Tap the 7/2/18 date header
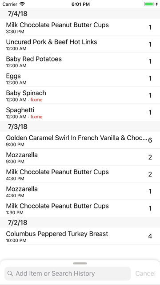The width and height of the screenshot is (160, 285). (x=80, y=222)
